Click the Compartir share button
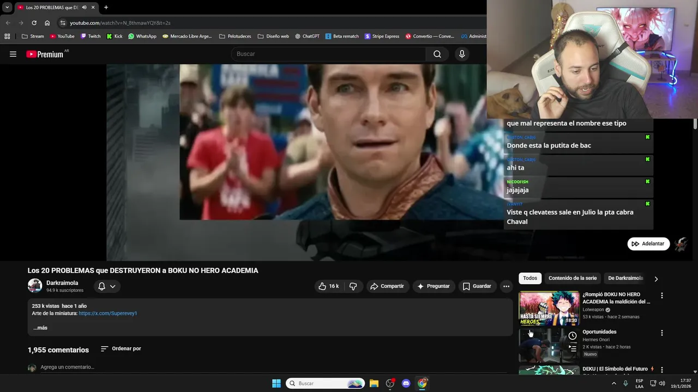The image size is (698, 392). coord(387,286)
